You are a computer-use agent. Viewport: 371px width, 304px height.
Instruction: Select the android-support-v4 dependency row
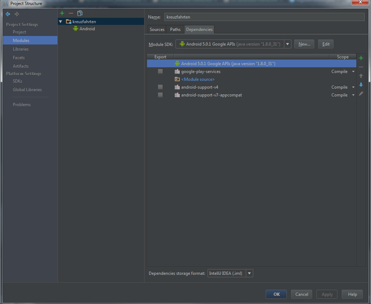(251, 87)
